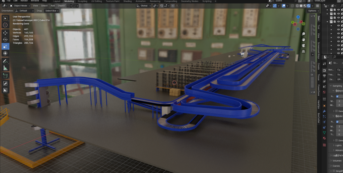Screen dimensions: 343x173
Task: Click the Options button in viewport
Action: [312, 11]
